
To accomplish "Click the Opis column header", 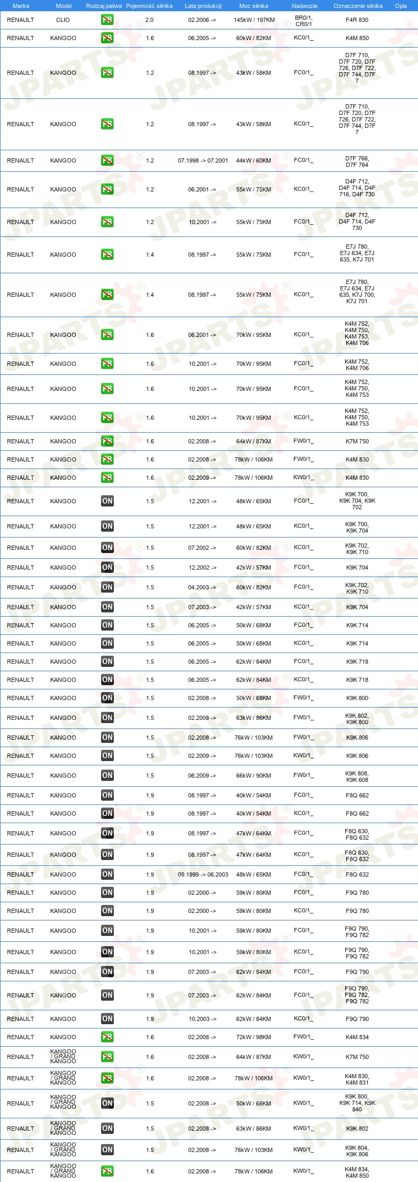I will (x=401, y=6).
